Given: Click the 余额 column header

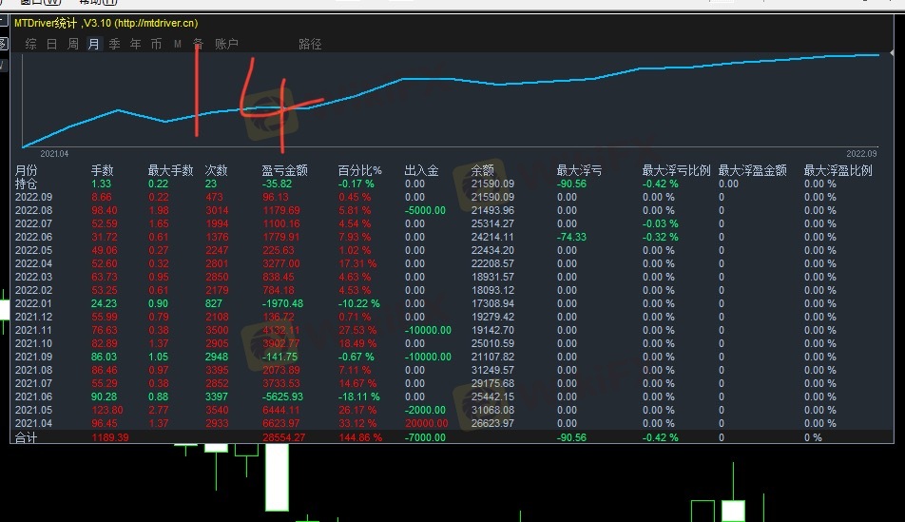Looking at the screenshot, I should pos(483,171).
